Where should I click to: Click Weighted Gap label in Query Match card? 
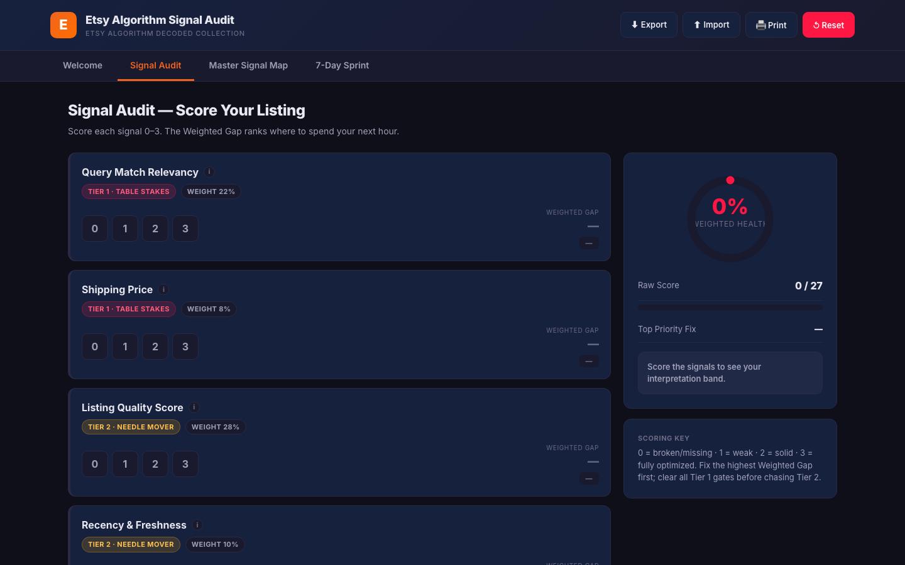(x=573, y=212)
